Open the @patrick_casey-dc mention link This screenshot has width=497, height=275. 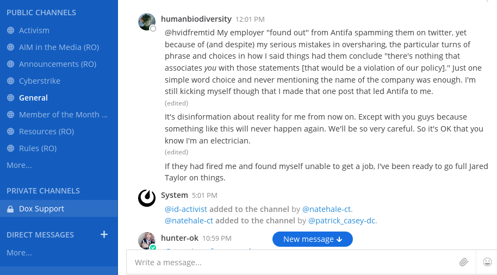click(341, 221)
